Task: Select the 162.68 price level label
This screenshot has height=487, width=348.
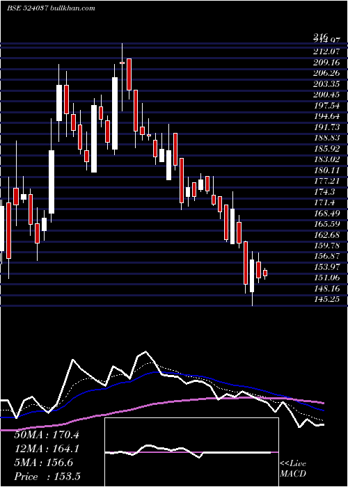Action: (x=326, y=234)
